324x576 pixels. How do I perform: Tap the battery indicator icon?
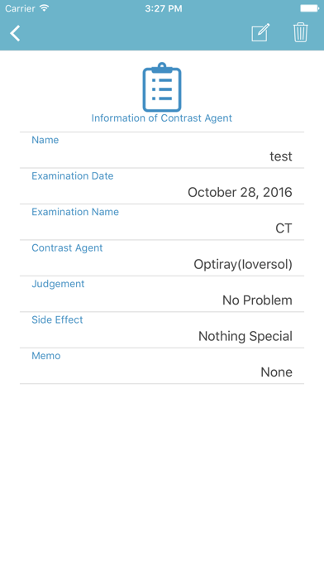point(310,8)
